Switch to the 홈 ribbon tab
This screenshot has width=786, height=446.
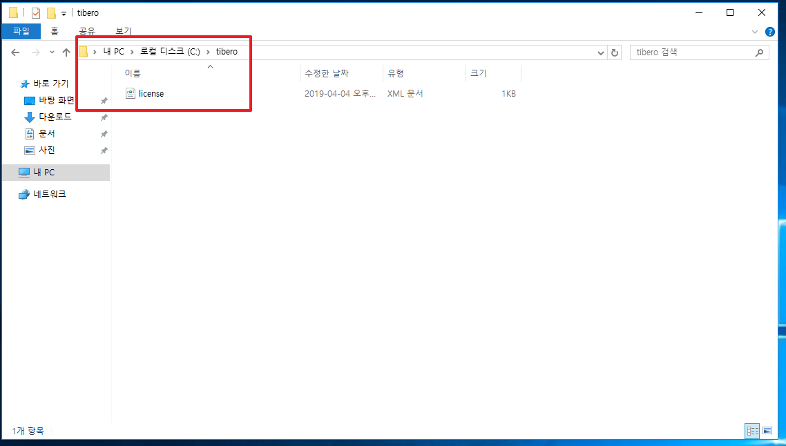pyautogui.click(x=54, y=31)
